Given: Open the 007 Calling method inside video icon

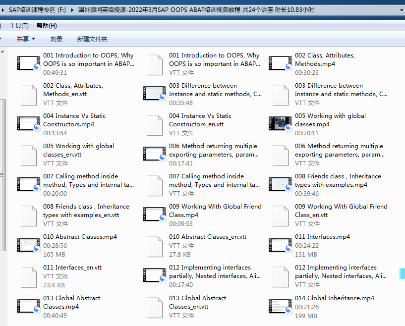Looking at the screenshot, I should coord(28,184).
